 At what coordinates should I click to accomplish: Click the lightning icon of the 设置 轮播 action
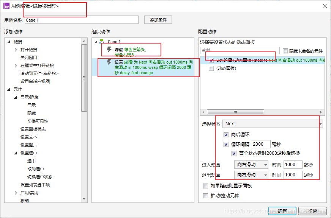109,62
